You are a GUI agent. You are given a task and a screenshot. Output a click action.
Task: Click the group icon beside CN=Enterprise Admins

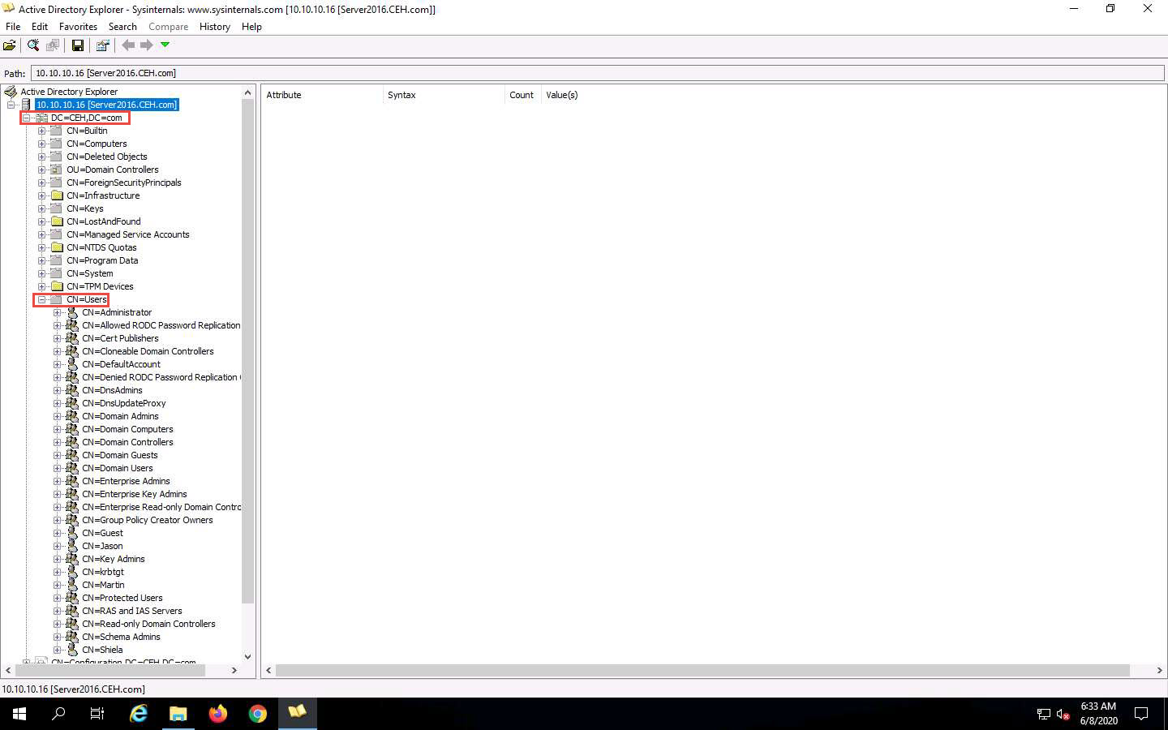tap(72, 481)
